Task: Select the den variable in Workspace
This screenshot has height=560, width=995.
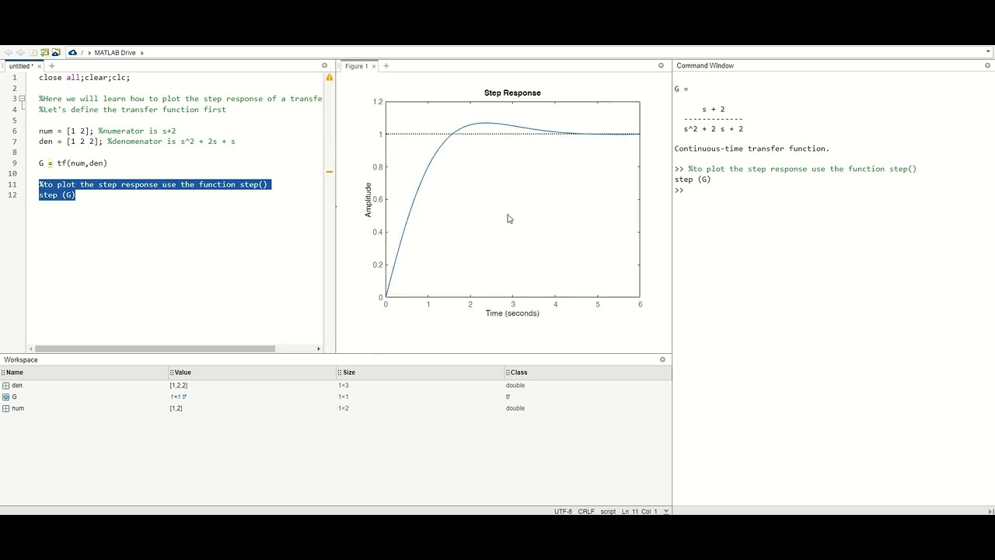Action: coord(17,386)
